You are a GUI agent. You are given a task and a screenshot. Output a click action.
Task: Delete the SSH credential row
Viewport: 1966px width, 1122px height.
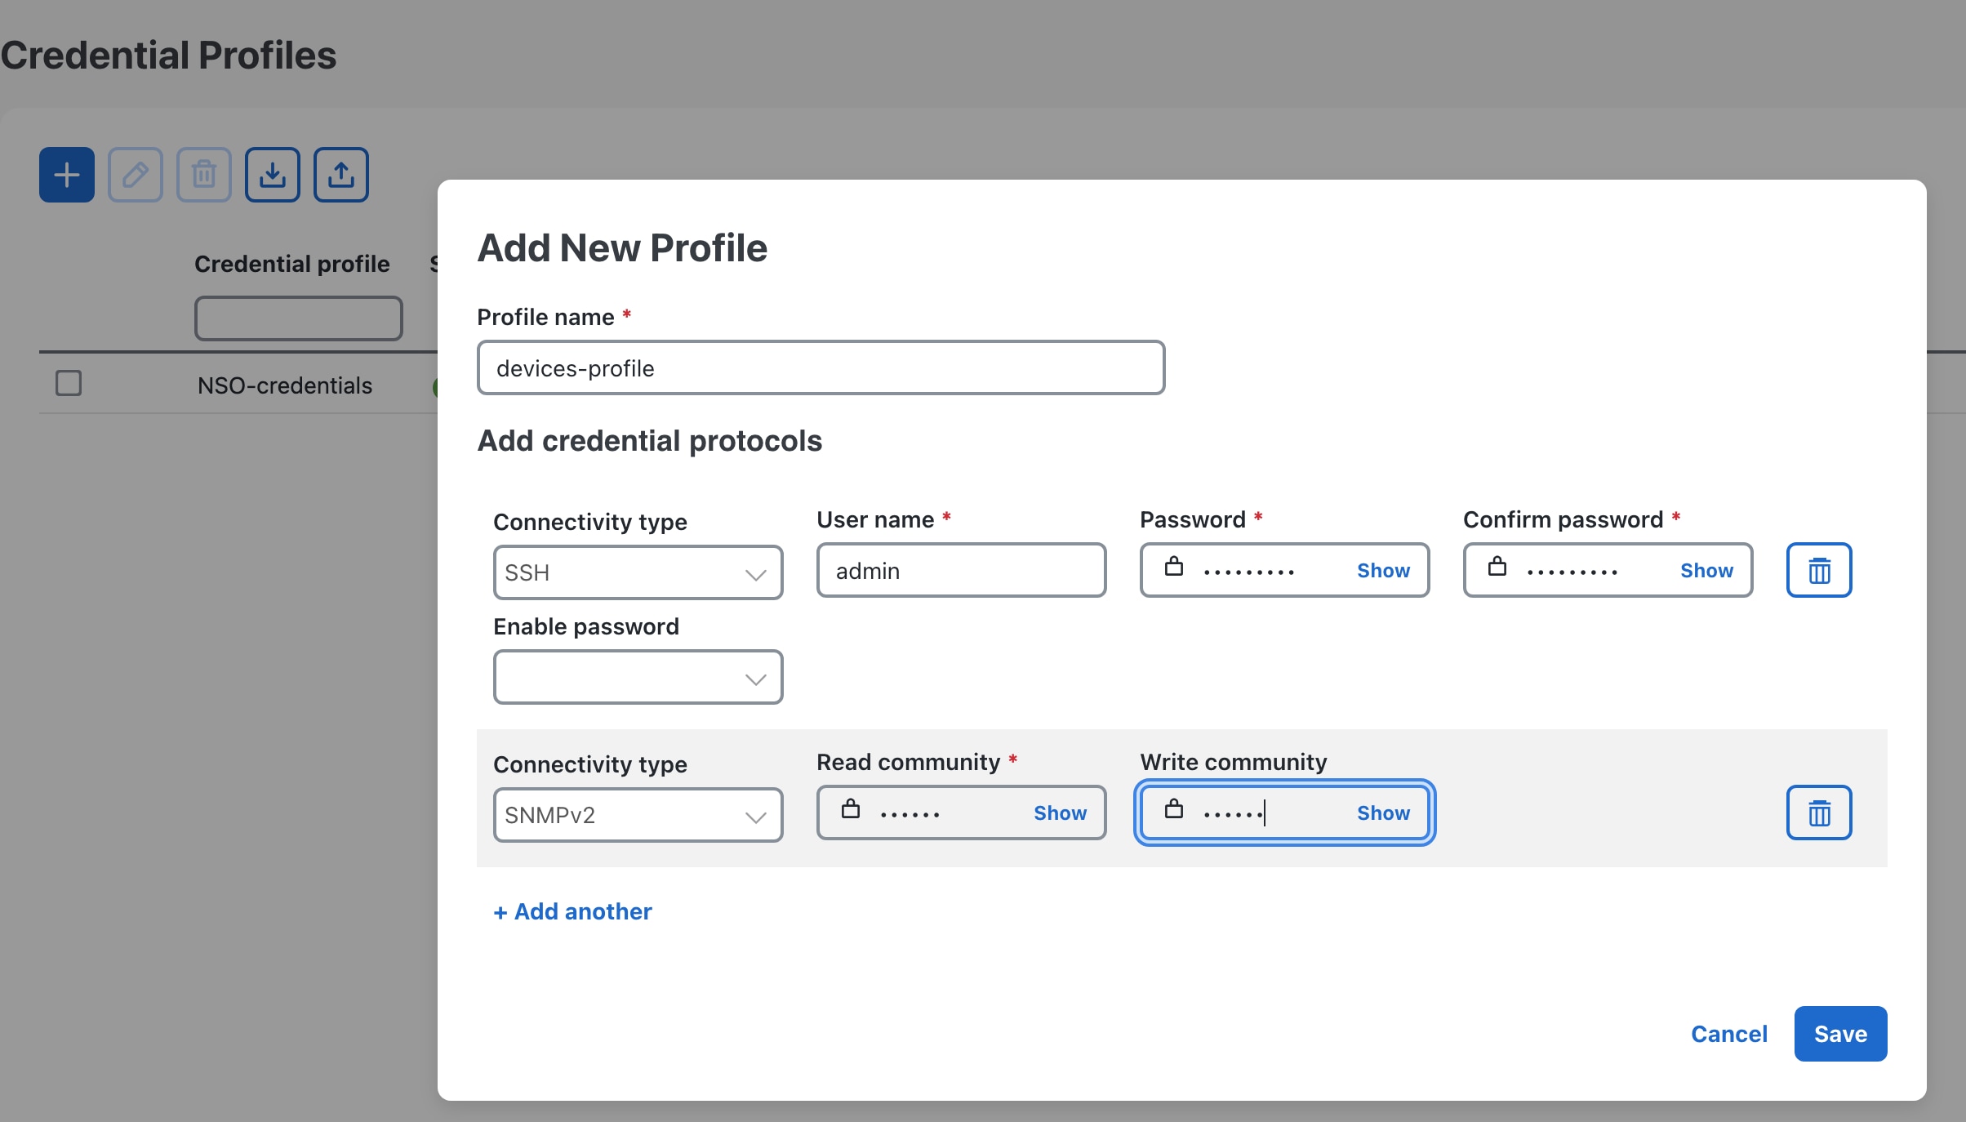[1819, 570]
